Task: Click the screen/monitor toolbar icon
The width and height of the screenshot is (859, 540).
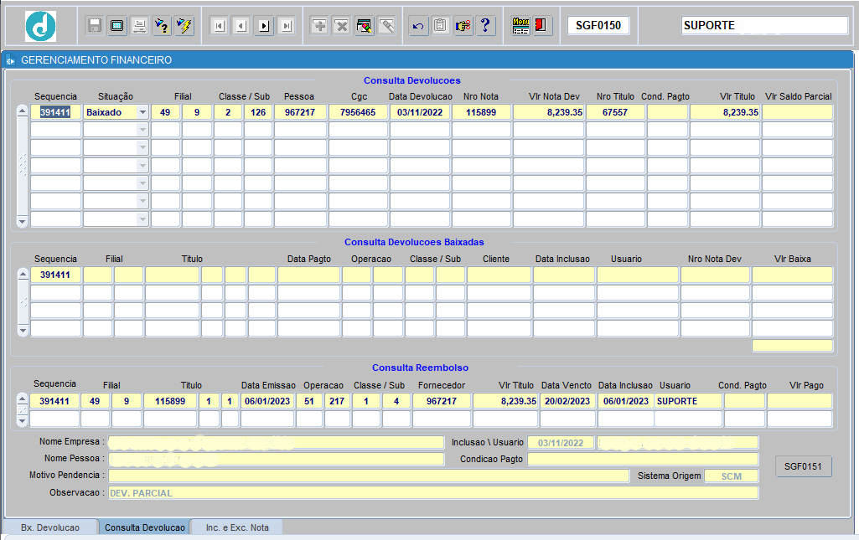Action: coord(116,26)
